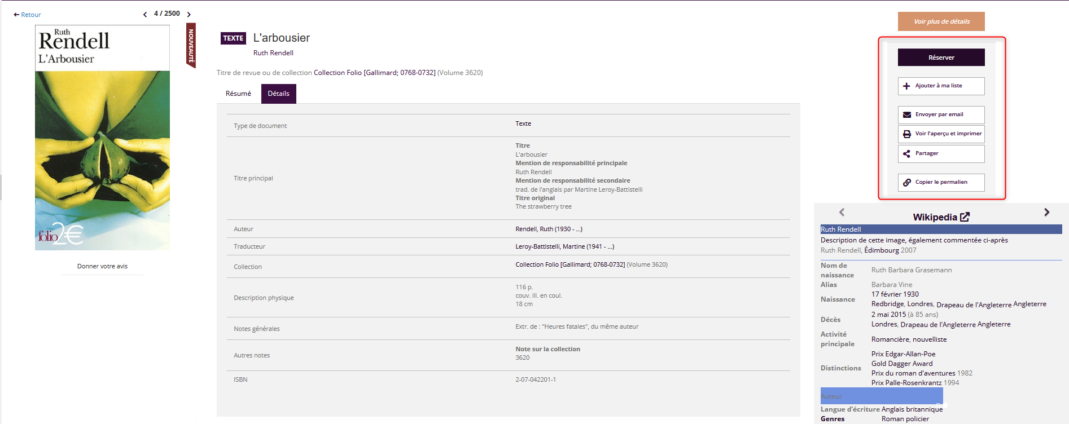Go to next record with right chevron
The image size is (1069, 424).
coord(189,15)
